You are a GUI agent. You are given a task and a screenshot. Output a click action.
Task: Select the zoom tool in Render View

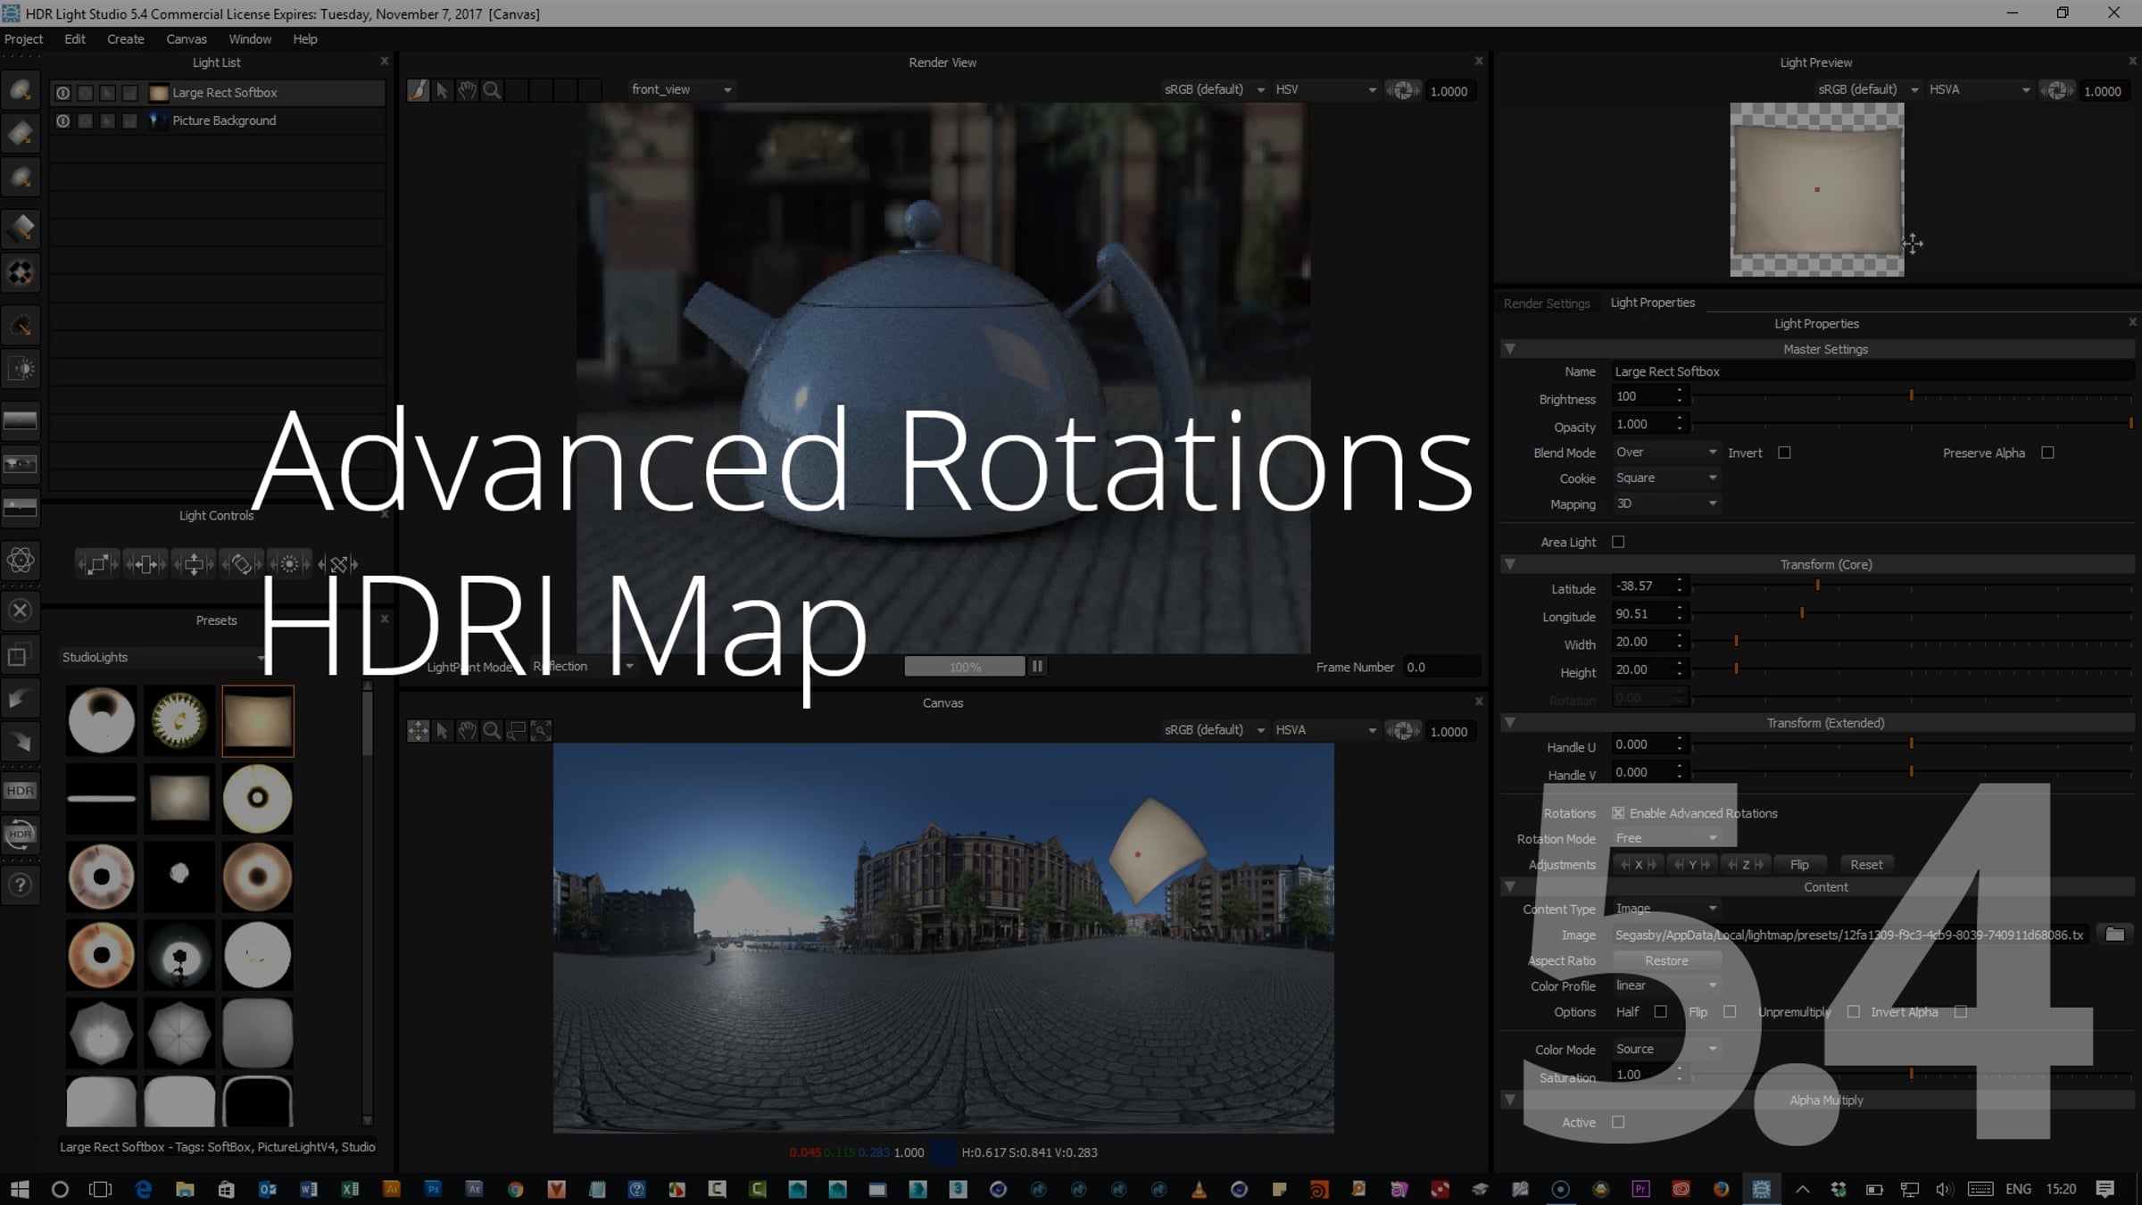pyautogui.click(x=492, y=90)
